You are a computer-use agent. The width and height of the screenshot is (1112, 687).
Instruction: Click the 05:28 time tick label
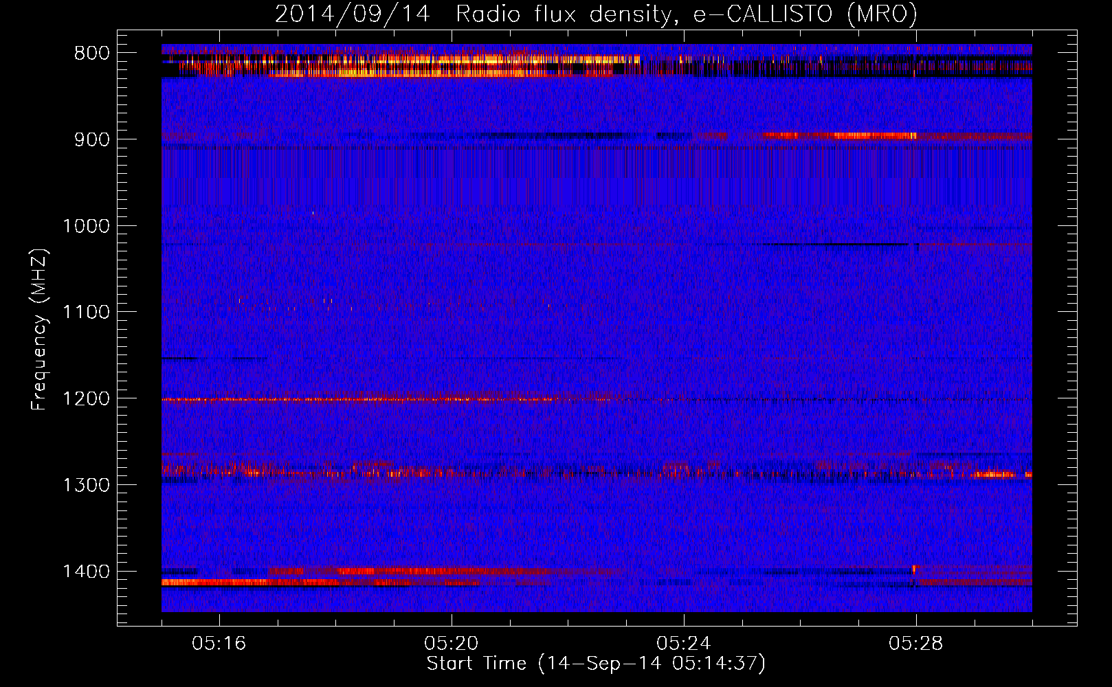click(x=916, y=644)
